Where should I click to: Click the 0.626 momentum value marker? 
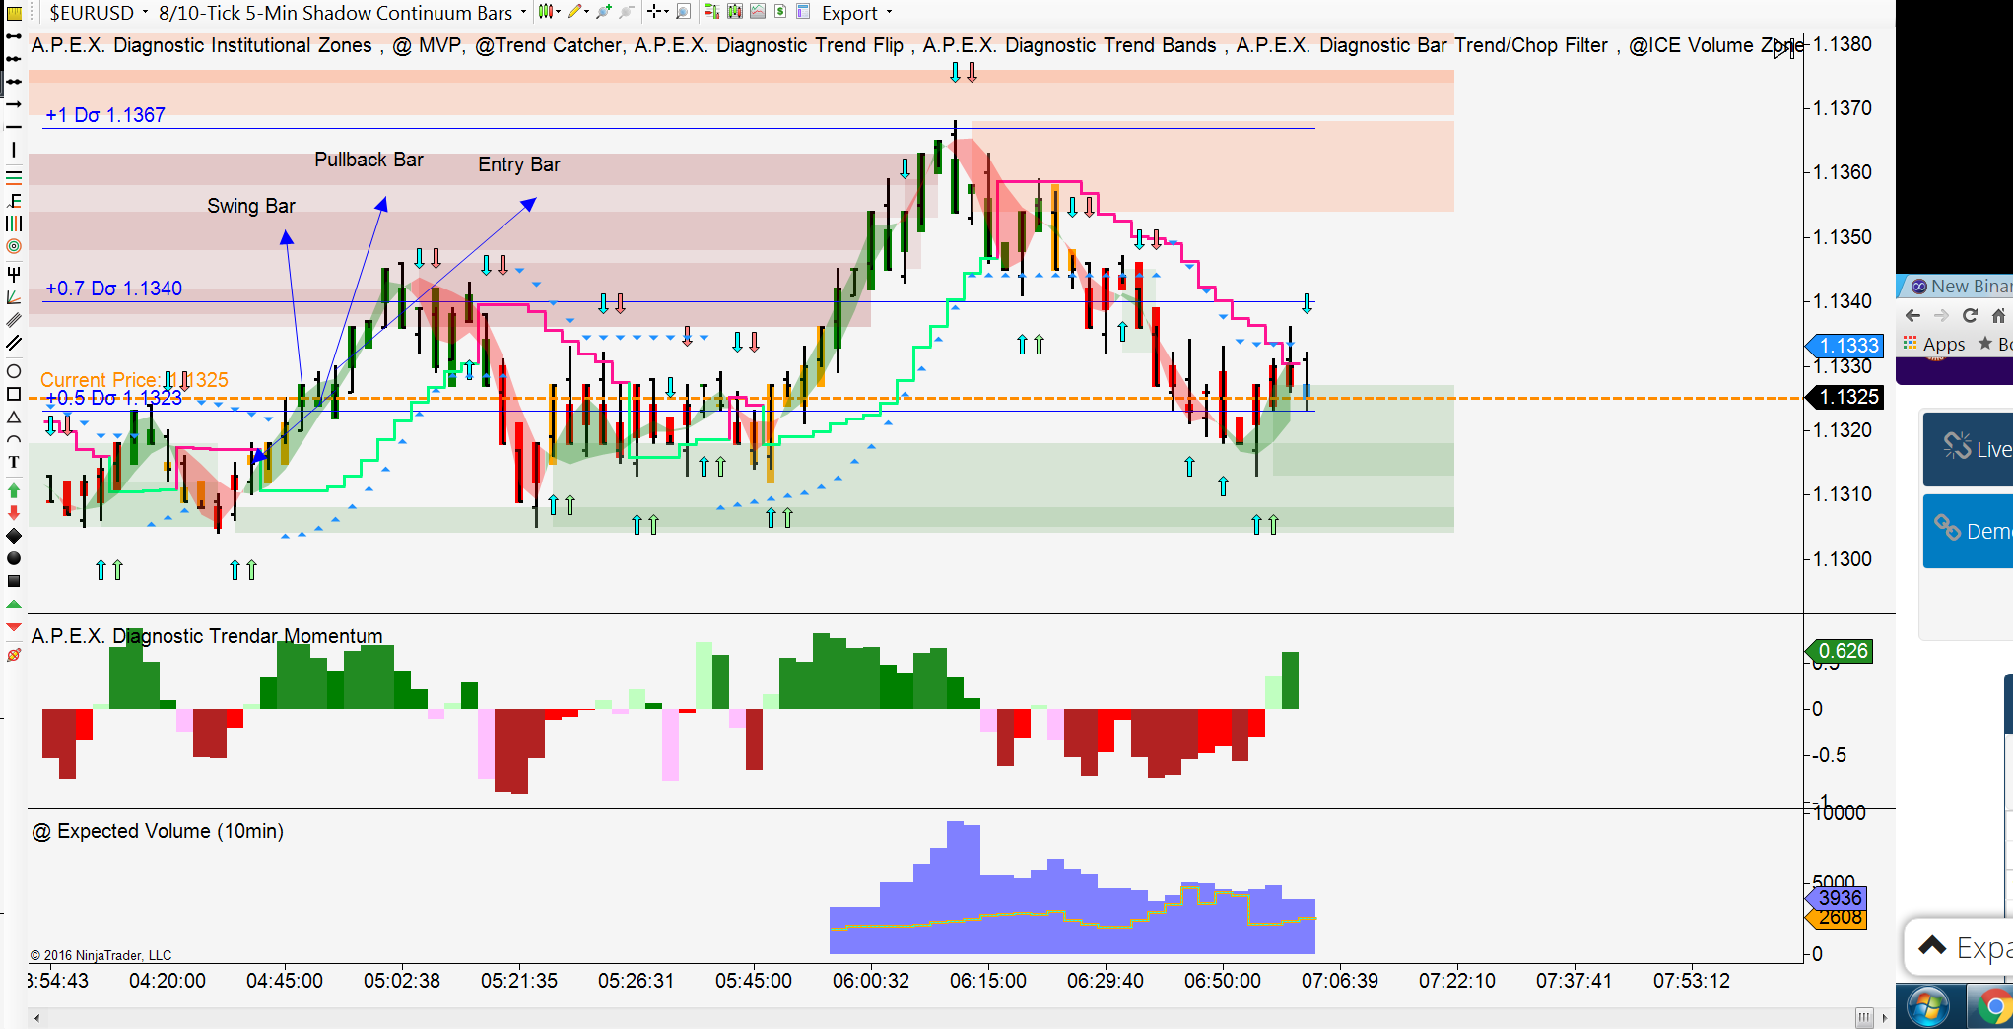tap(1840, 651)
